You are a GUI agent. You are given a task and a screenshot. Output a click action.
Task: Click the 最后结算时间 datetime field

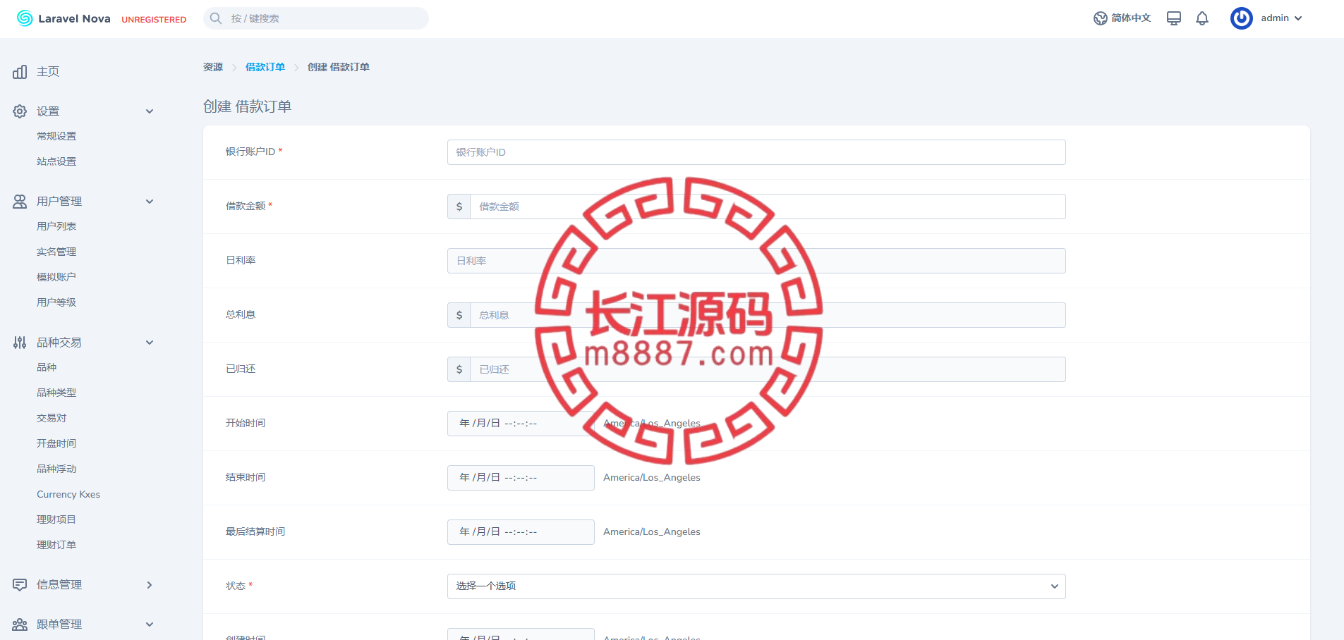[521, 532]
